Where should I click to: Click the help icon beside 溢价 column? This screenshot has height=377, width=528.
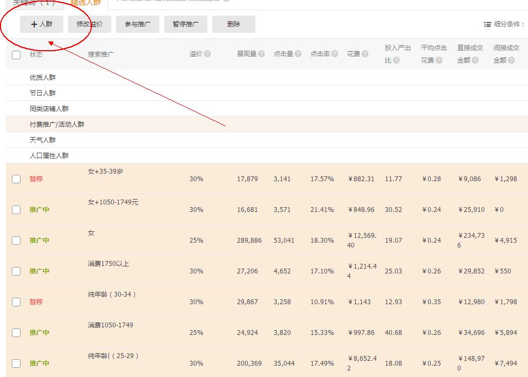click(x=209, y=54)
